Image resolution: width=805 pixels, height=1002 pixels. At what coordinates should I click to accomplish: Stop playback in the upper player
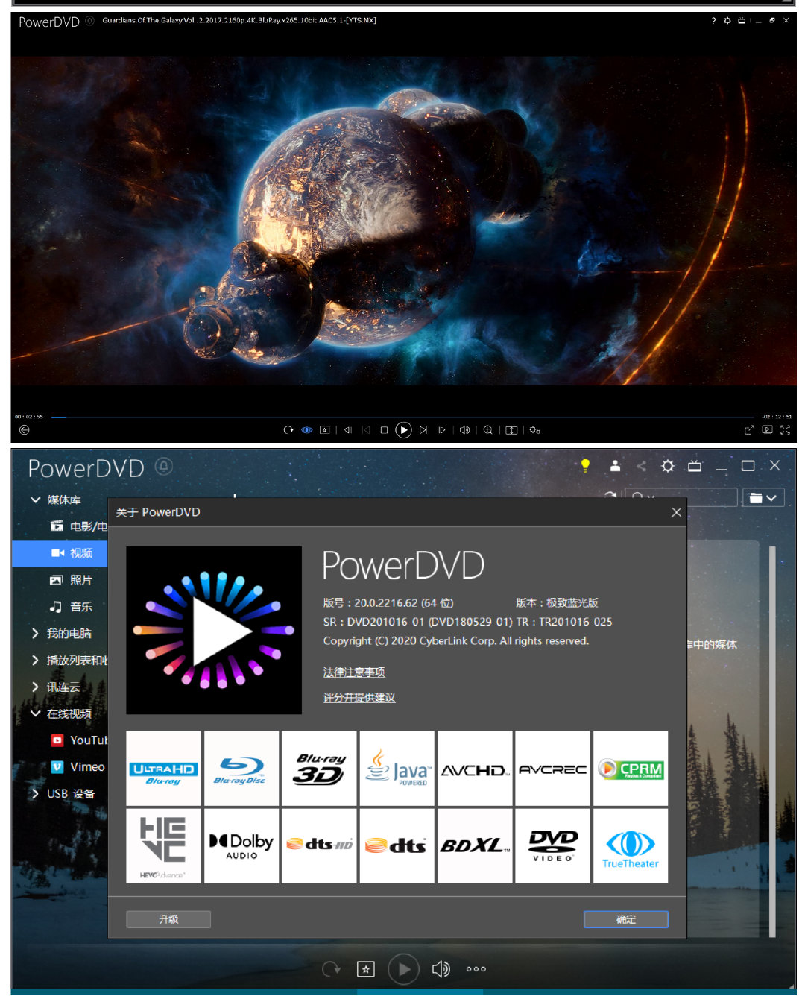[384, 430]
